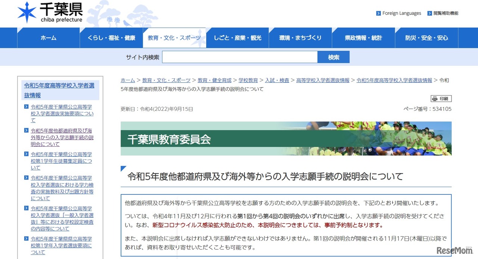Click the 検索 search button
The width and height of the screenshot is (478, 259).
(333, 57)
